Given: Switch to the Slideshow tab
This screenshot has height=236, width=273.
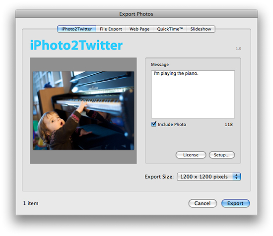Looking at the screenshot, I should coord(201,29).
